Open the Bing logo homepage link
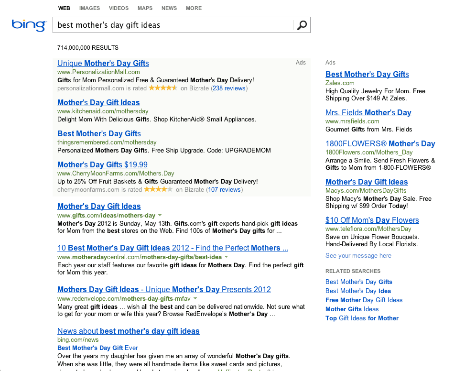 [x=29, y=25]
